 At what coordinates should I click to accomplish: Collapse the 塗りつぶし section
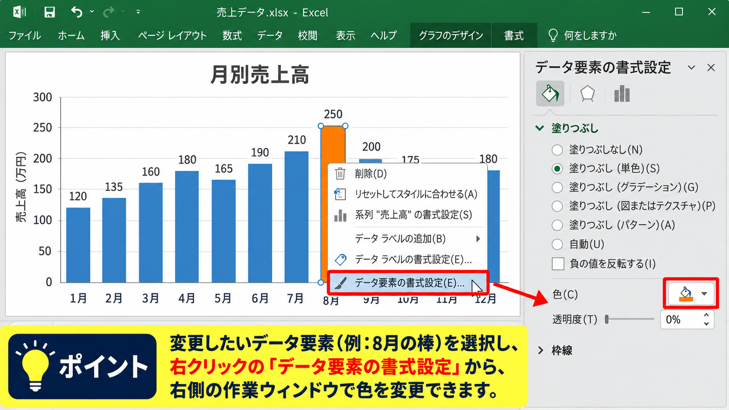(540, 128)
